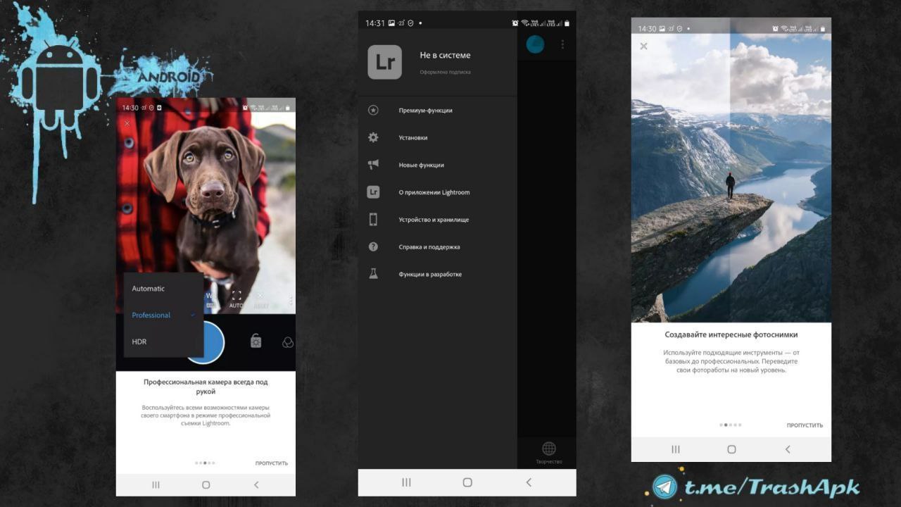Click ПРОПУСТИТЬ on the mountain onboarding screen
Viewport: 901px width, 507px height.
805,425
